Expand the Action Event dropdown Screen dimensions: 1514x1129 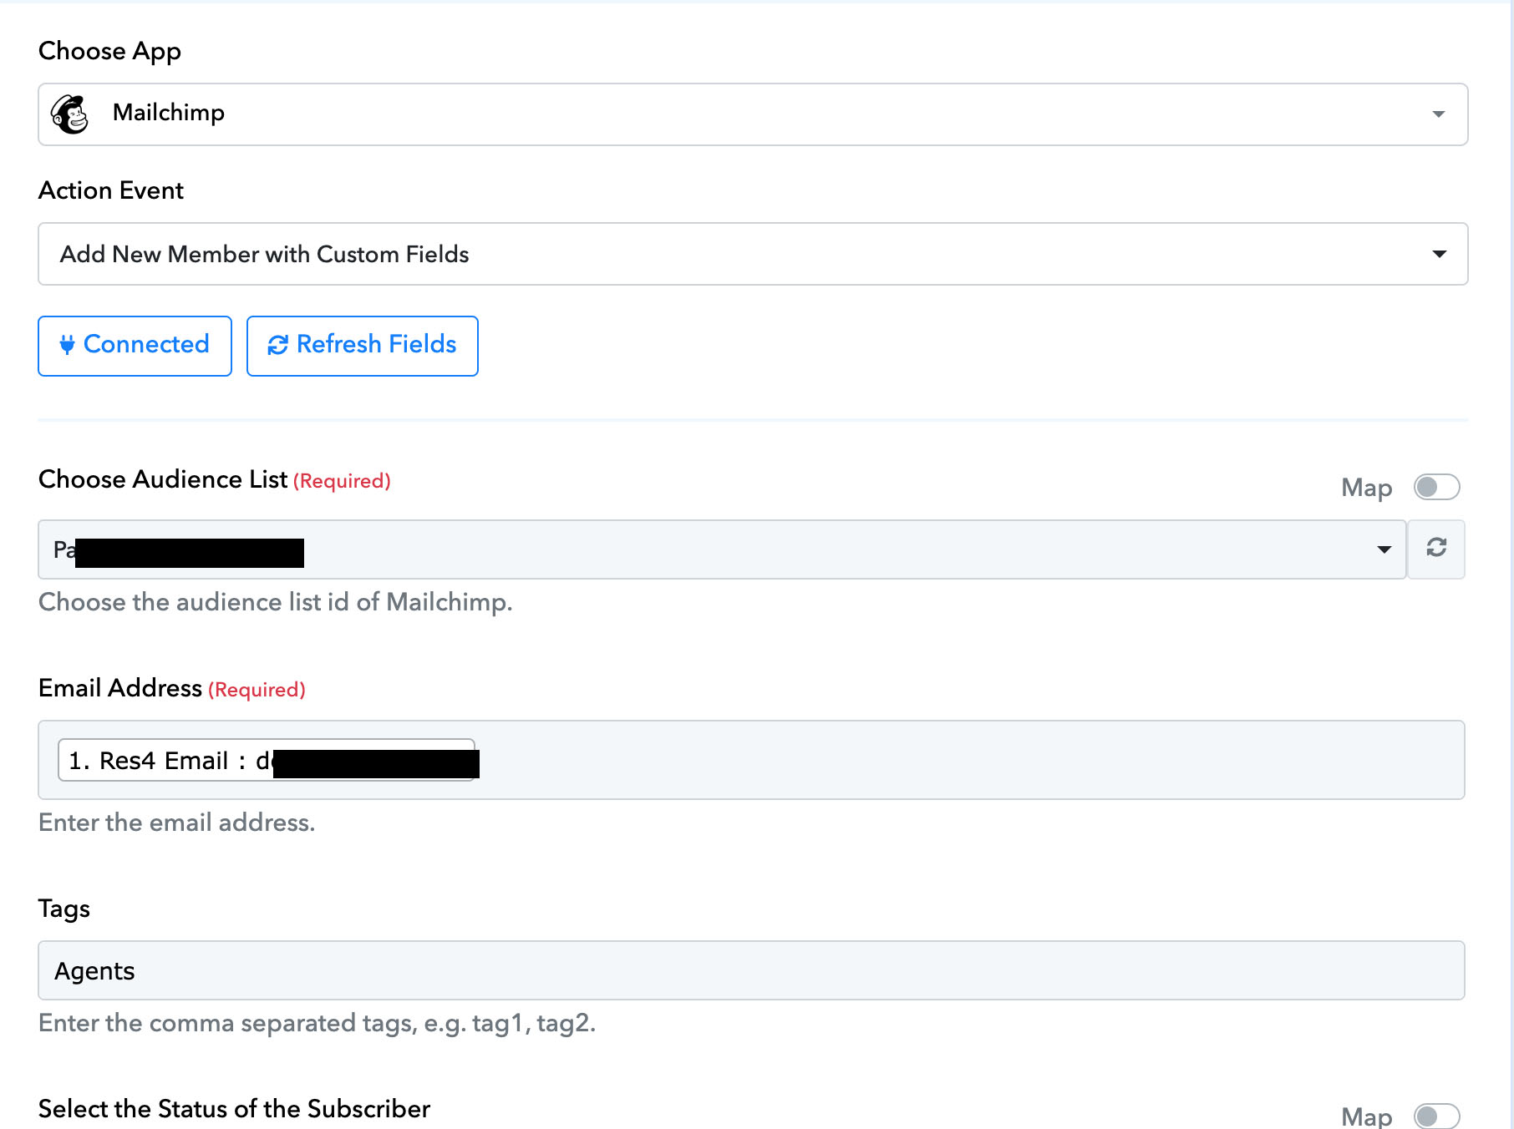pos(753,254)
